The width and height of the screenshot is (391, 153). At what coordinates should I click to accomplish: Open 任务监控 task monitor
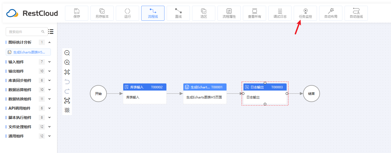click(x=305, y=13)
